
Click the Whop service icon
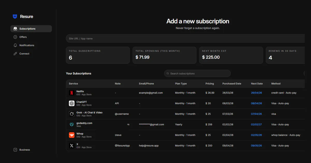pos(72,135)
